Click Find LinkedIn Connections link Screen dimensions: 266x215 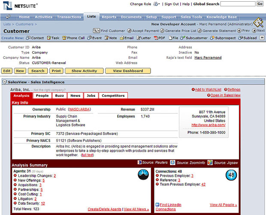pos(168,207)
